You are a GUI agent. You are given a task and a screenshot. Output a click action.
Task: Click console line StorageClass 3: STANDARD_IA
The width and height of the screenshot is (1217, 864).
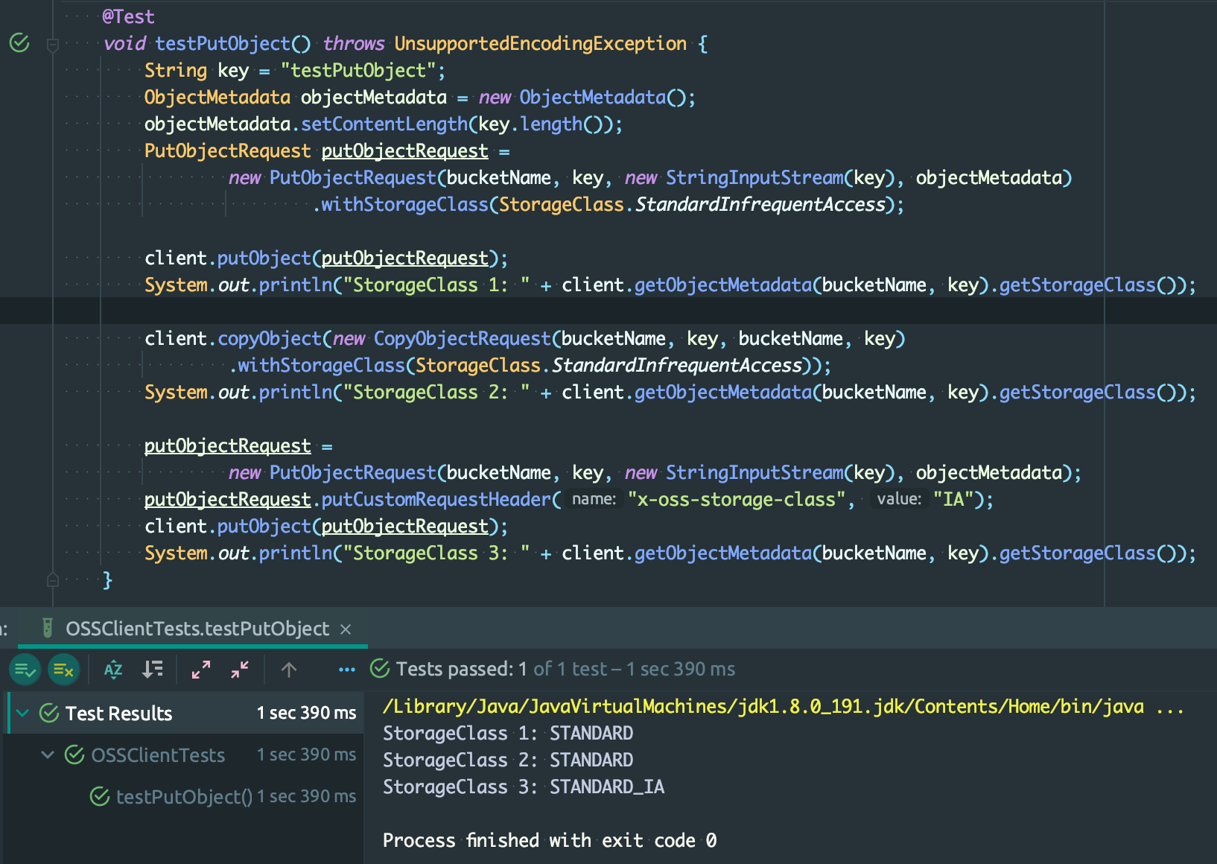point(524,787)
